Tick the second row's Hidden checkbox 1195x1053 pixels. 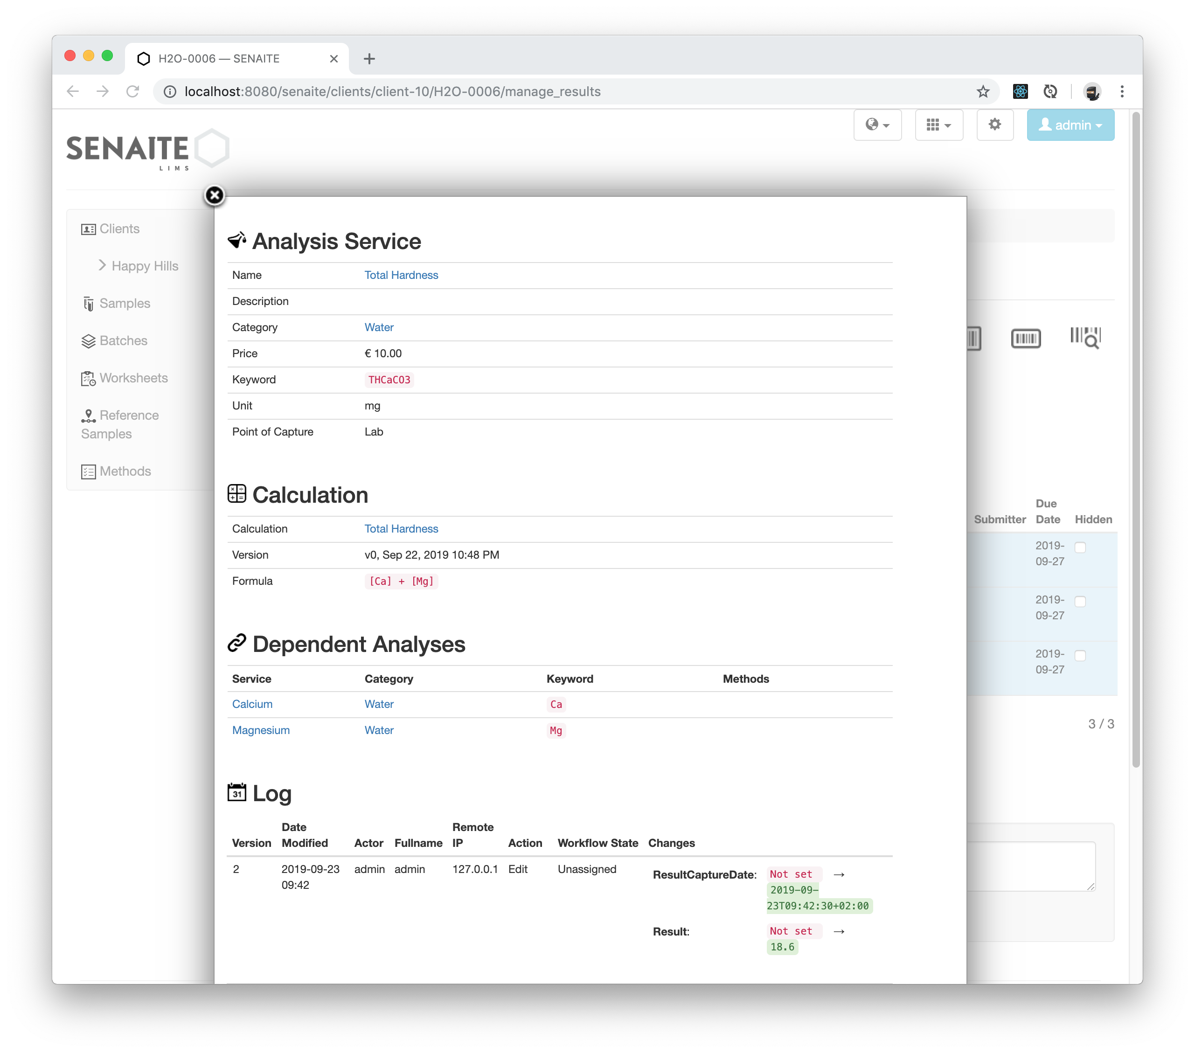coord(1080,602)
